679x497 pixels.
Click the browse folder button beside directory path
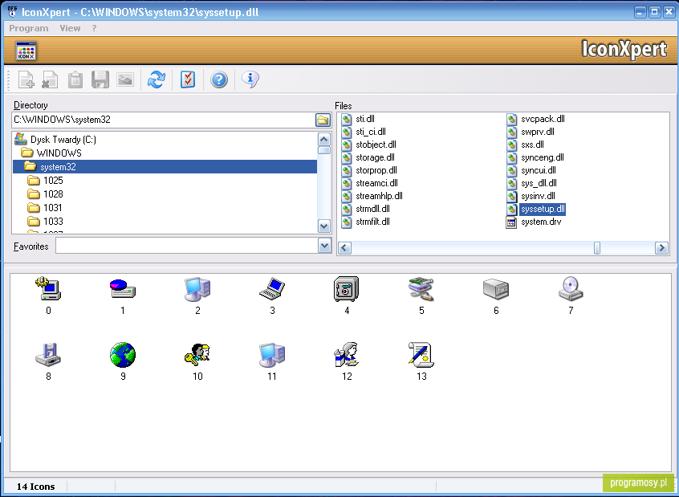tap(323, 120)
